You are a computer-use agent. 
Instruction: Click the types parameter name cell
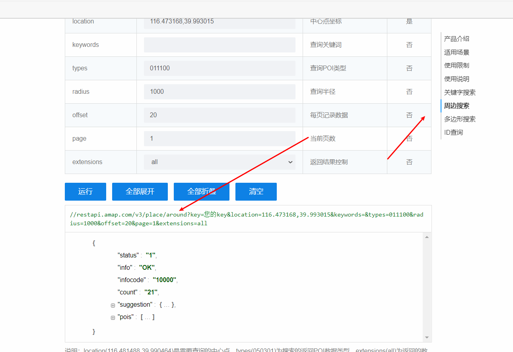(x=101, y=68)
